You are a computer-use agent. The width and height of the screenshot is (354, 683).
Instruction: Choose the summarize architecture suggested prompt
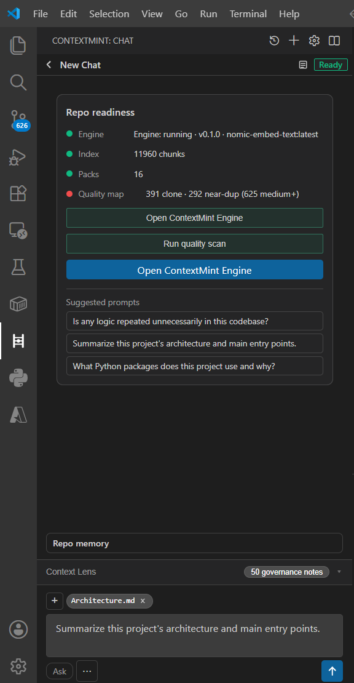click(x=194, y=343)
